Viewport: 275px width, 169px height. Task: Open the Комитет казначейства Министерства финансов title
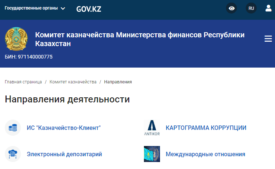(x=140, y=40)
